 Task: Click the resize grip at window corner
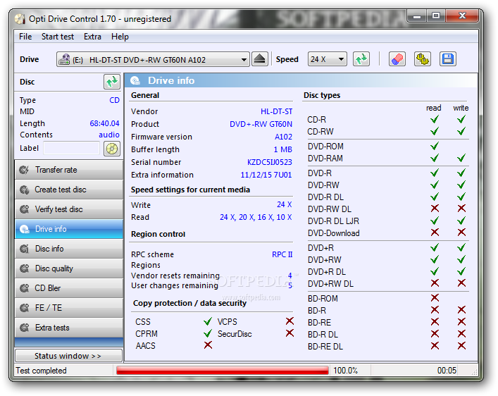[x=475, y=372]
